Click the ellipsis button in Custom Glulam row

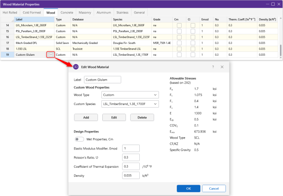pos(51,54)
